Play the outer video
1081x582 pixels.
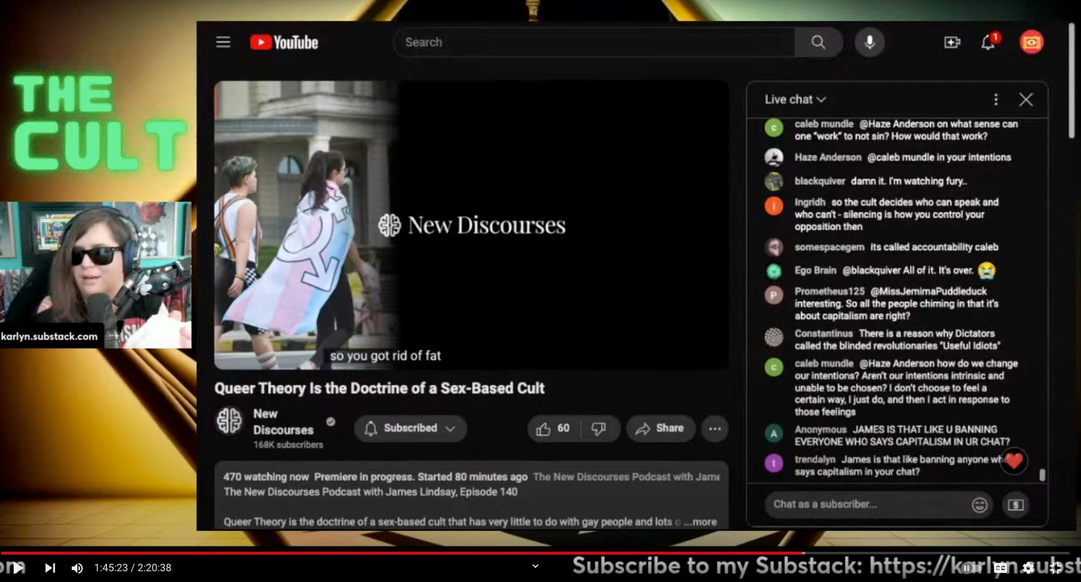tap(18, 567)
